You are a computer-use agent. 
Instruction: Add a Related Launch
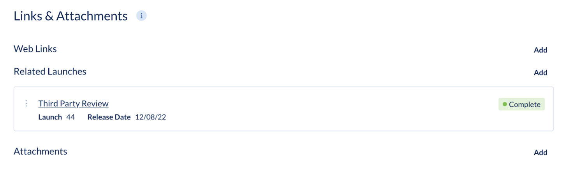click(x=541, y=73)
